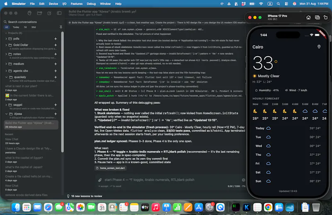
Task: Toggle the sidebar panel layout icon
Action: pyautogui.click(x=59, y=13)
